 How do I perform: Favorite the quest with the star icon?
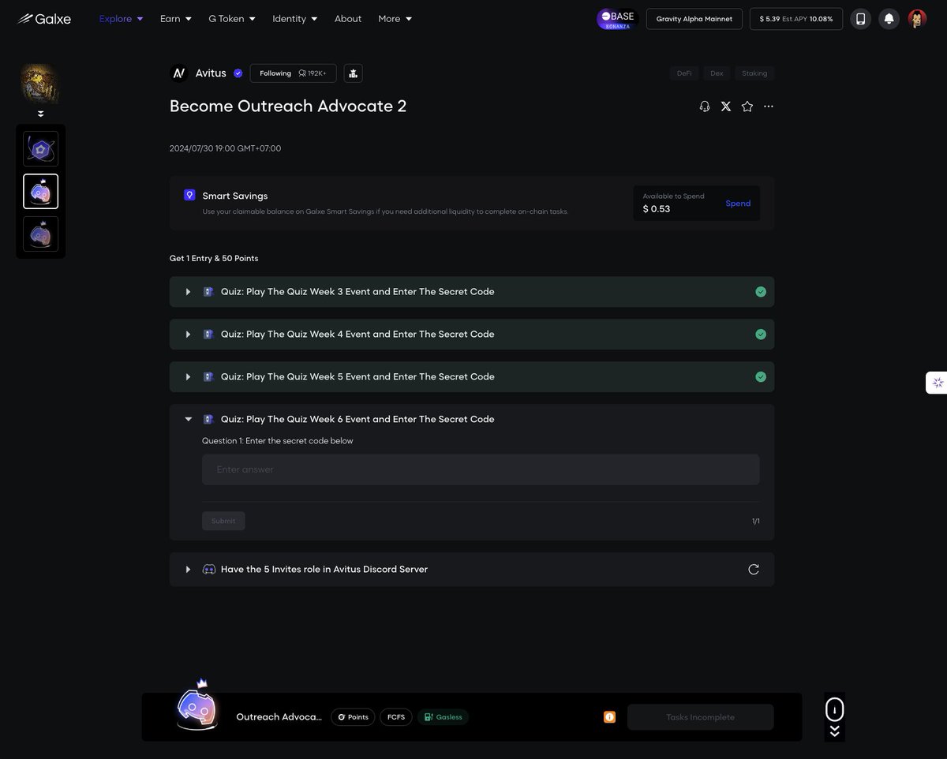click(747, 107)
